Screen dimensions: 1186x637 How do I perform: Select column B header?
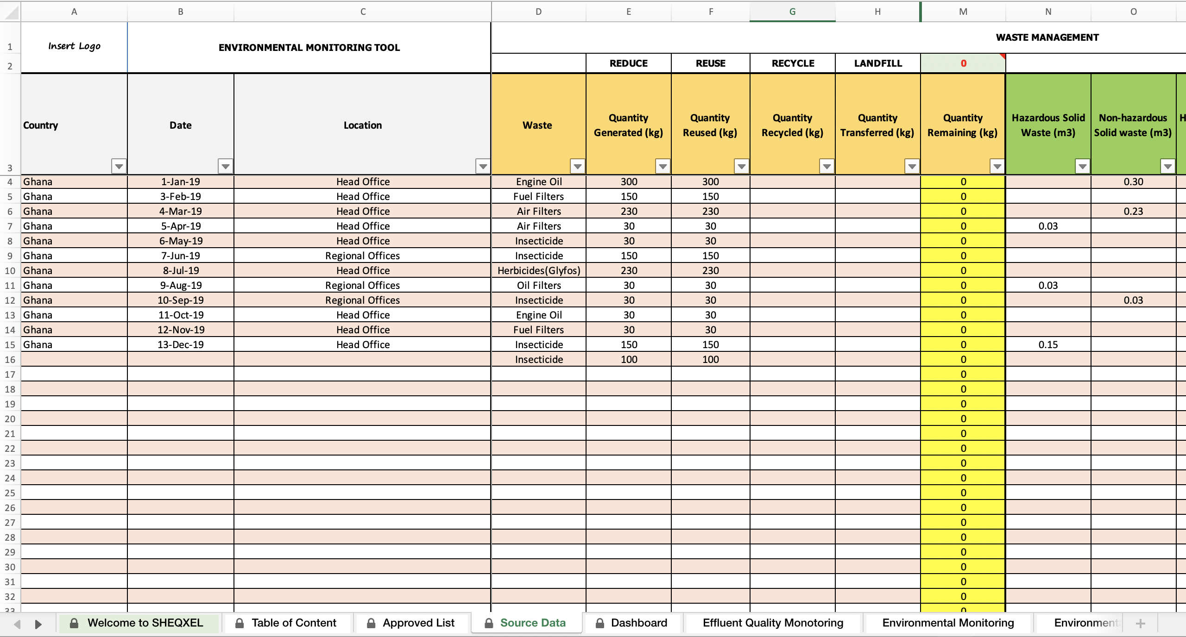point(181,12)
